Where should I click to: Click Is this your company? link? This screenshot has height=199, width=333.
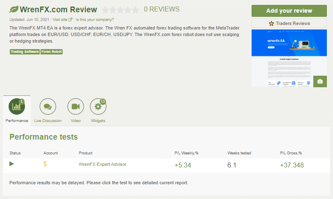click(x=95, y=20)
